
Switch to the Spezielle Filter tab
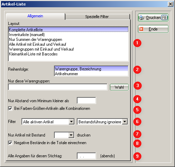97,17
